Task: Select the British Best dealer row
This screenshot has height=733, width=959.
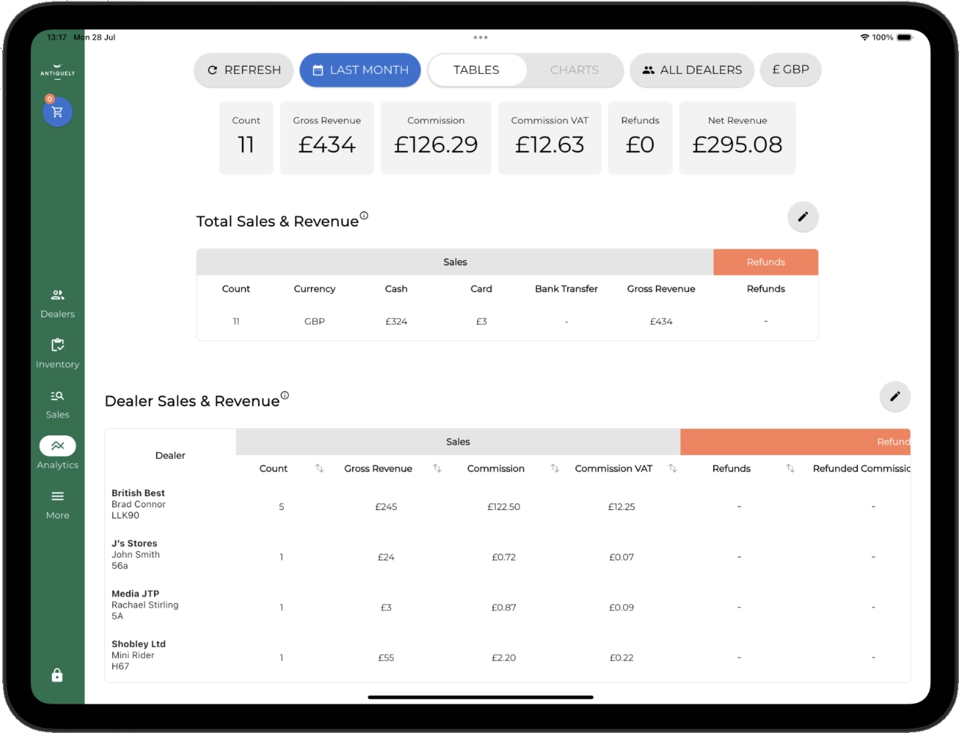Action: (507, 504)
